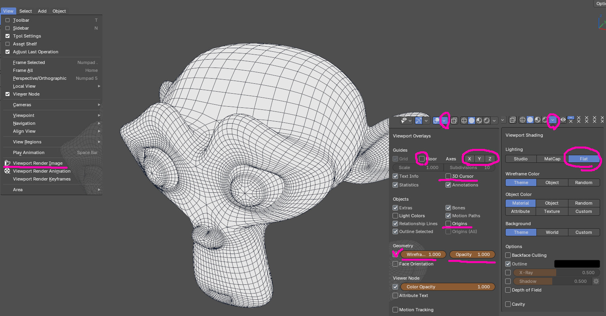This screenshot has width=606, height=316.
Task: Click the Outline black color swatch
Action: [x=577, y=264]
